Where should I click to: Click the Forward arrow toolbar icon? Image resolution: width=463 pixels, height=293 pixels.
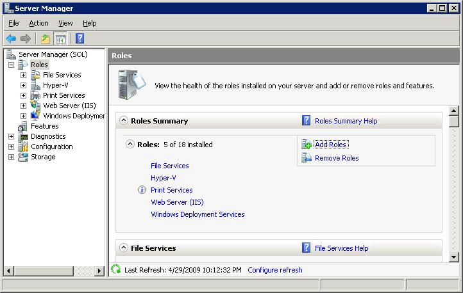click(x=26, y=38)
